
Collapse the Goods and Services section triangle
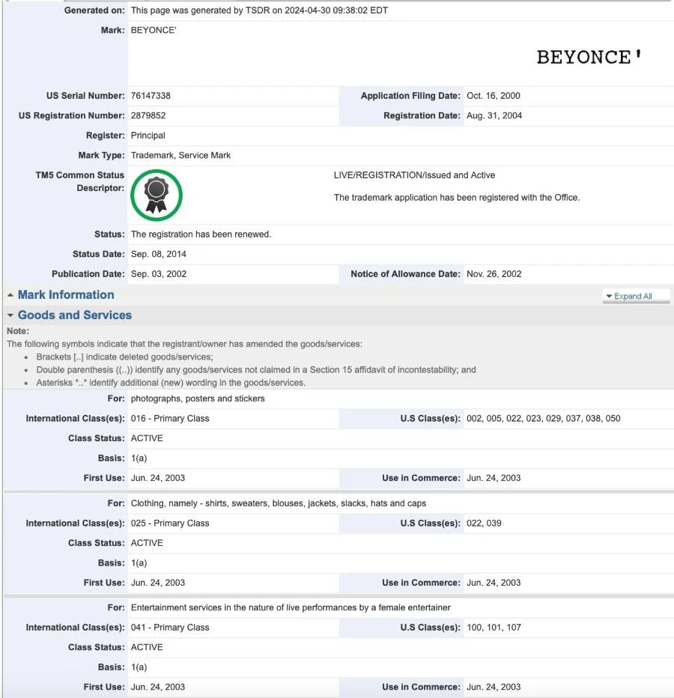8,315
